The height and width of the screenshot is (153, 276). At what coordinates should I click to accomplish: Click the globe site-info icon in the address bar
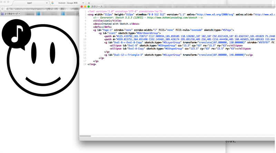7,8
